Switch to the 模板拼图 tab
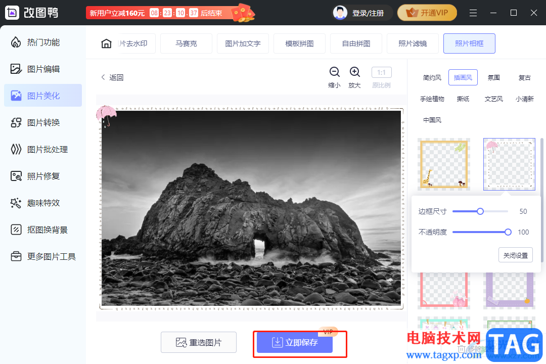 point(299,43)
